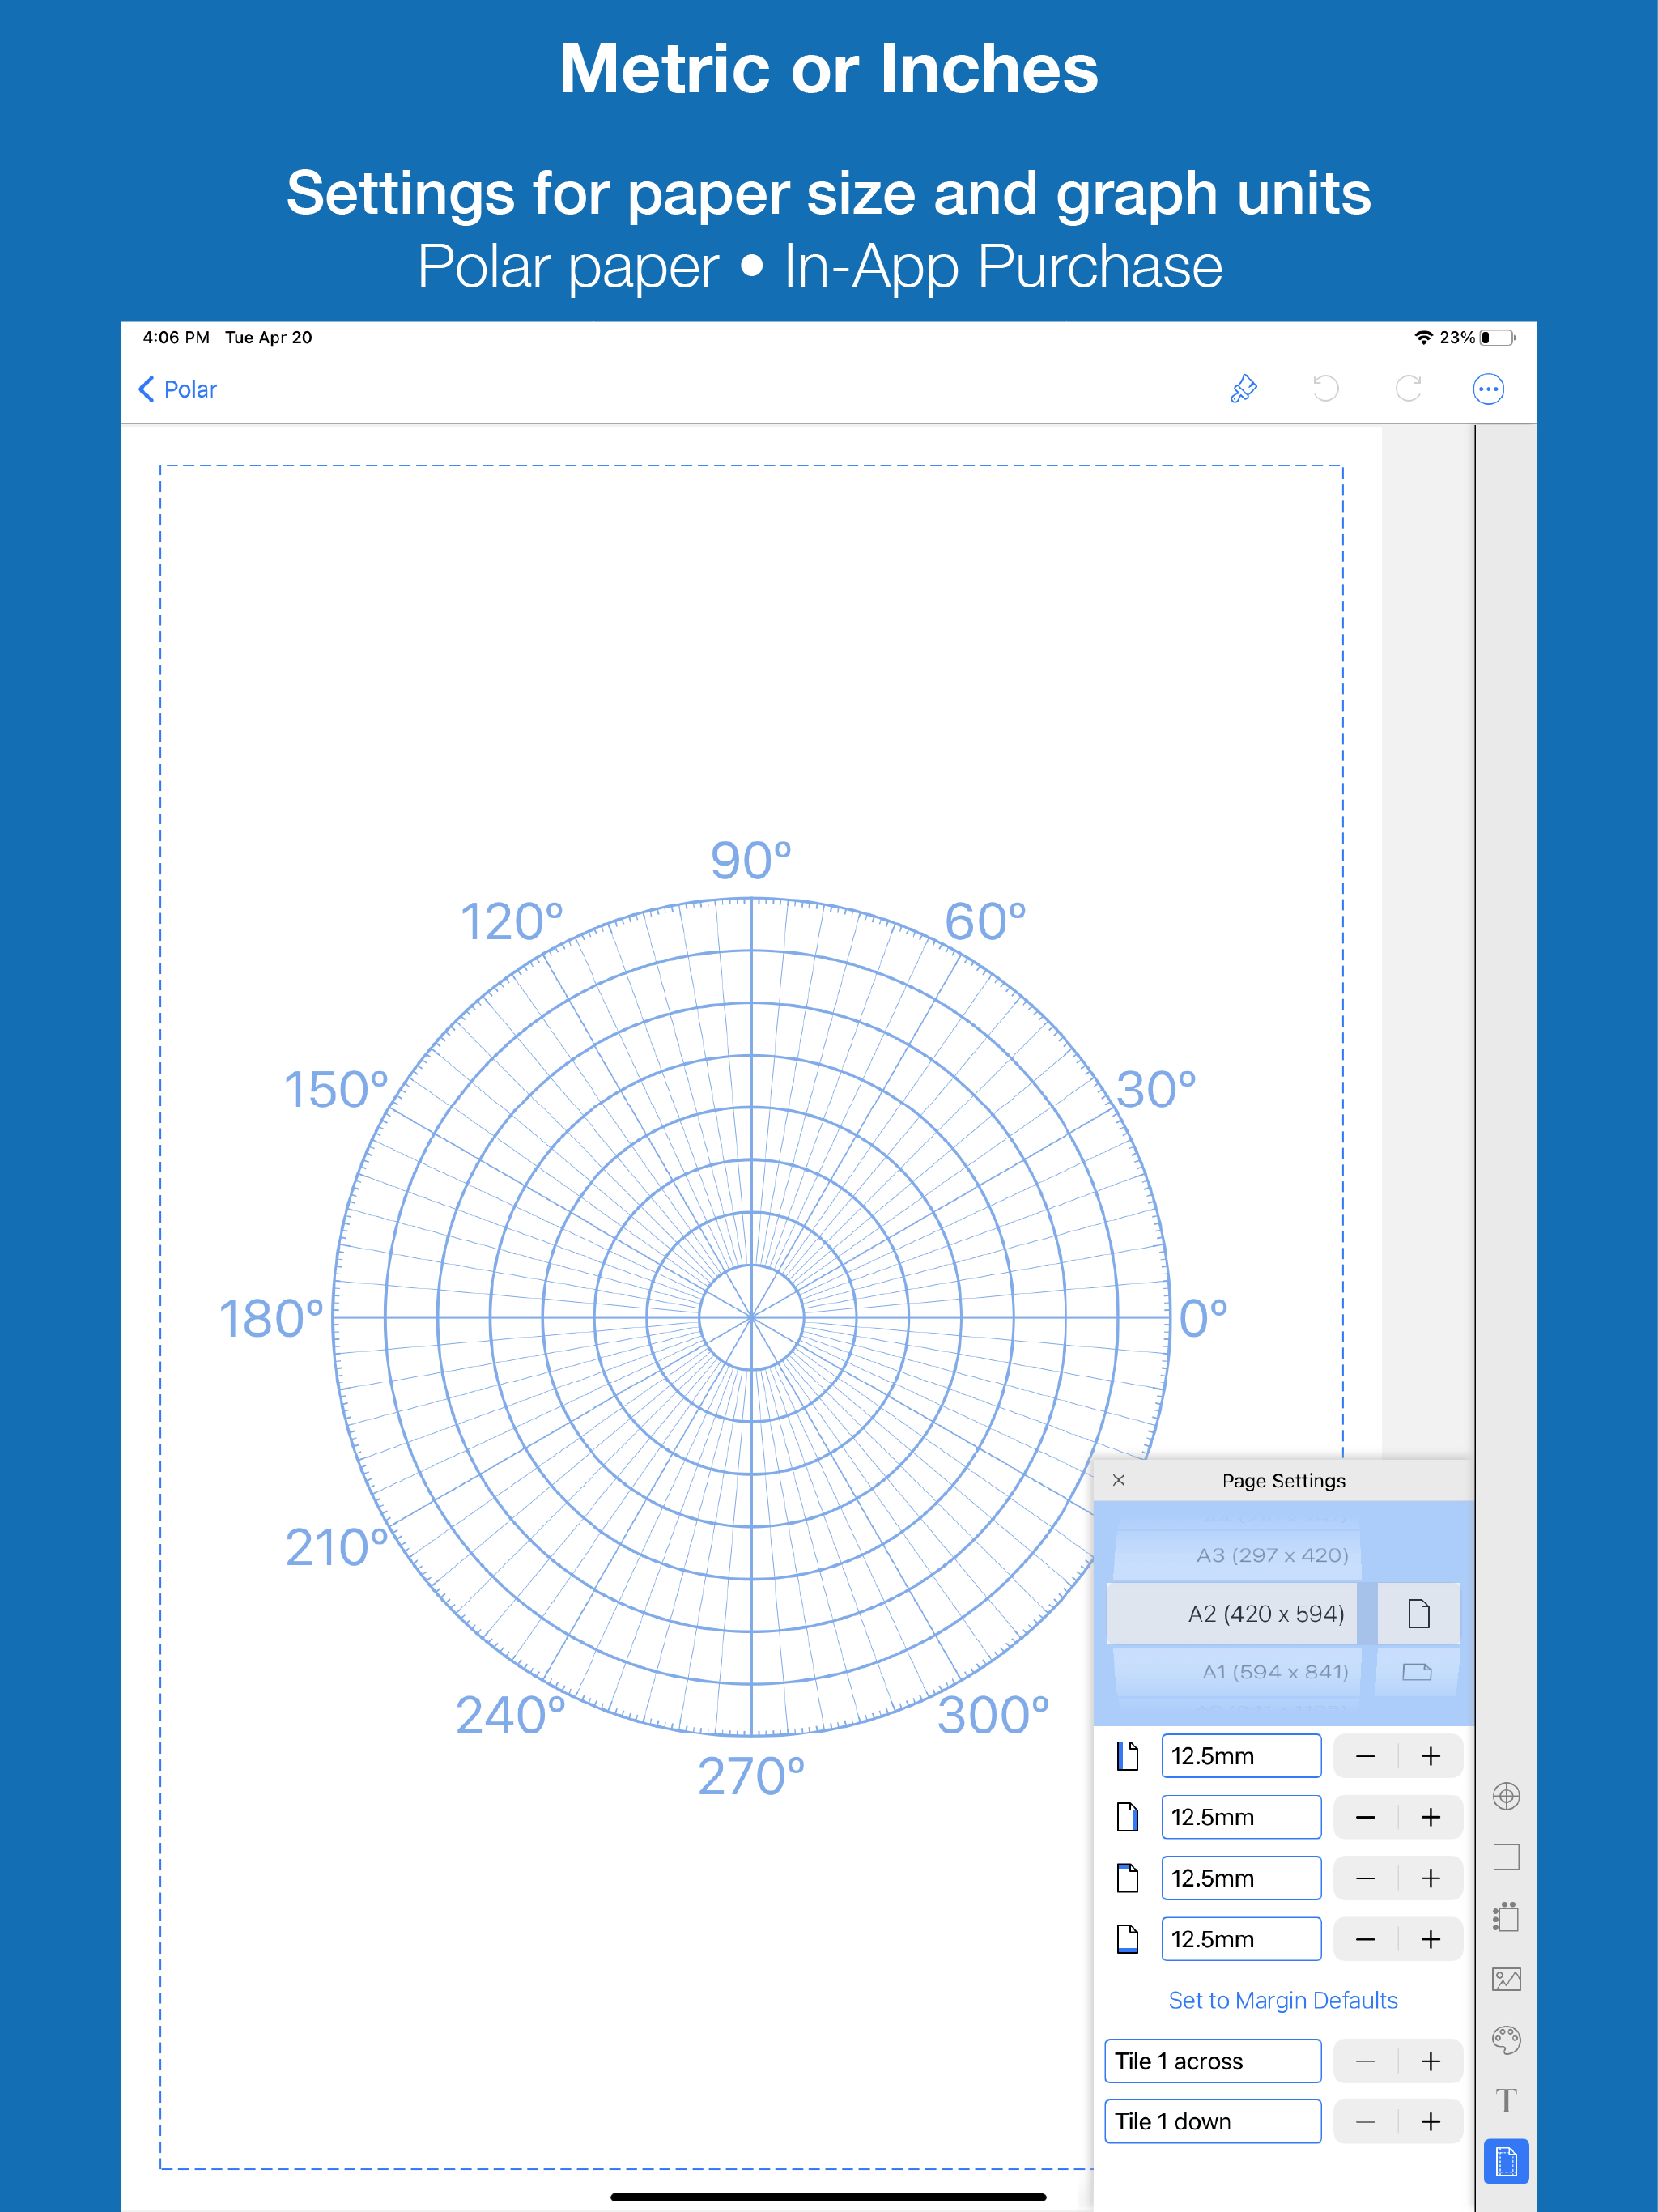Pick A1 (594 x 841) paper size

click(x=1274, y=1672)
